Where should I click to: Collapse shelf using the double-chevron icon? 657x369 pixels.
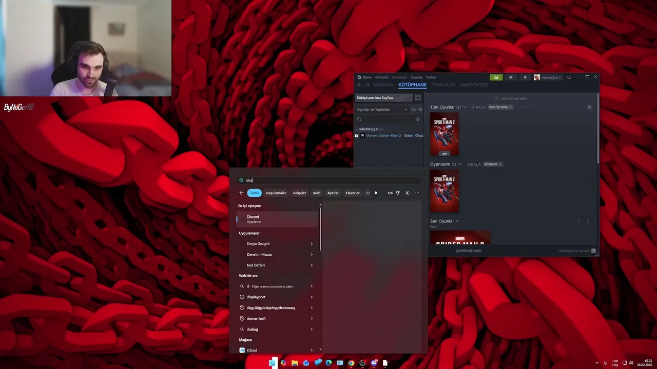click(x=589, y=107)
